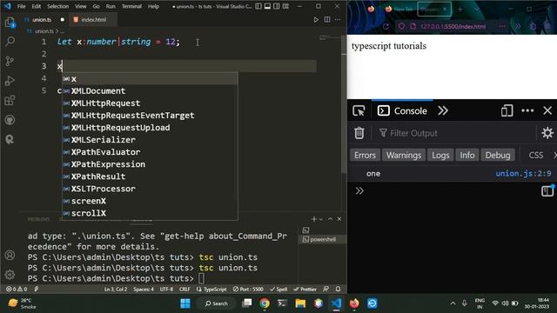Image resolution: width=557 pixels, height=313 pixels.
Task: Select XMLHttpRequest from the suggestion list
Action: (150, 103)
